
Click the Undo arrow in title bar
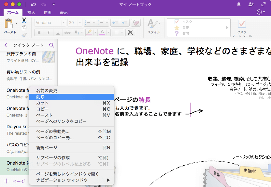click(x=33, y=4)
